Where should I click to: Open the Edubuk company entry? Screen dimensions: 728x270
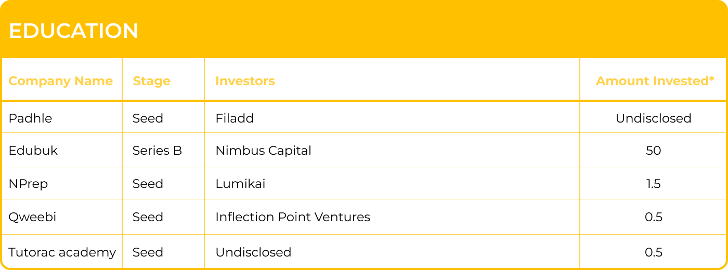tap(33, 151)
